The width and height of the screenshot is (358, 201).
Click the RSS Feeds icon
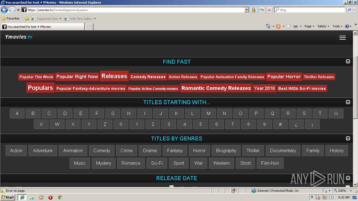(278, 26)
